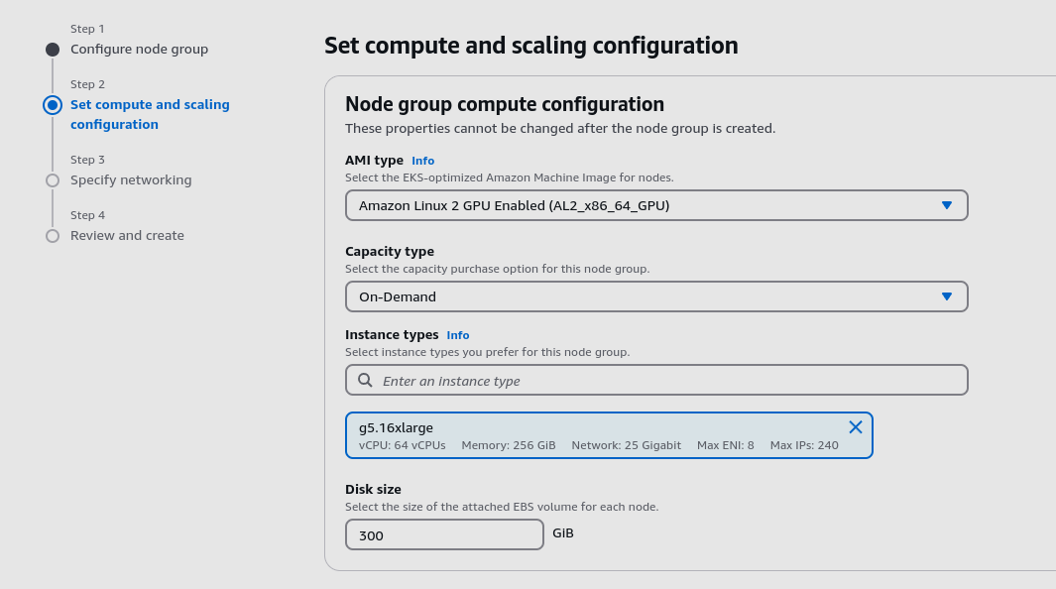The width and height of the screenshot is (1056, 589).
Task: Expand the instance types selection box
Action: [656, 380]
